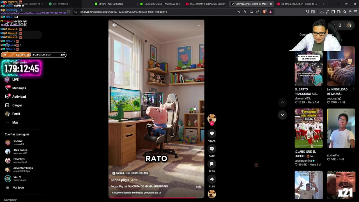Bookmark this page in browser

(68, 12)
